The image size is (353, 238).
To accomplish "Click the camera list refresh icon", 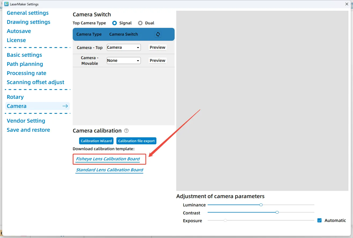I will tap(158, 34).
